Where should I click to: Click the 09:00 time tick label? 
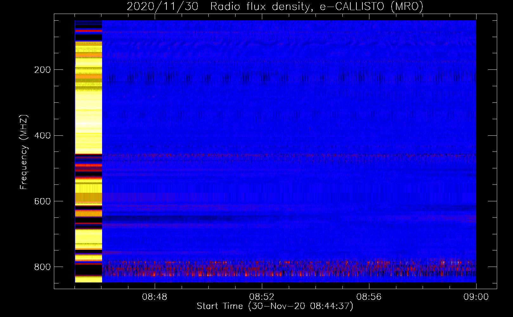[x=476, y=297]
